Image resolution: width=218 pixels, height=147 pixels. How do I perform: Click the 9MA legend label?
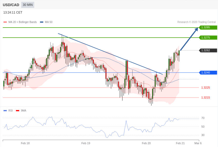tap(24, 111)
